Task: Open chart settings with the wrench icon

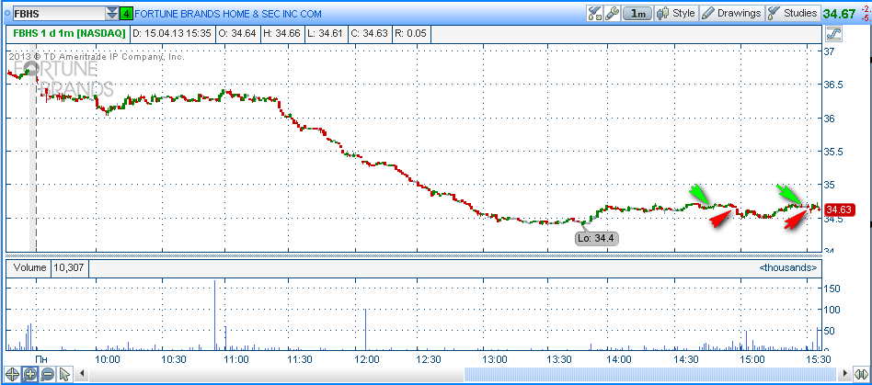Action: pos(612,14)
